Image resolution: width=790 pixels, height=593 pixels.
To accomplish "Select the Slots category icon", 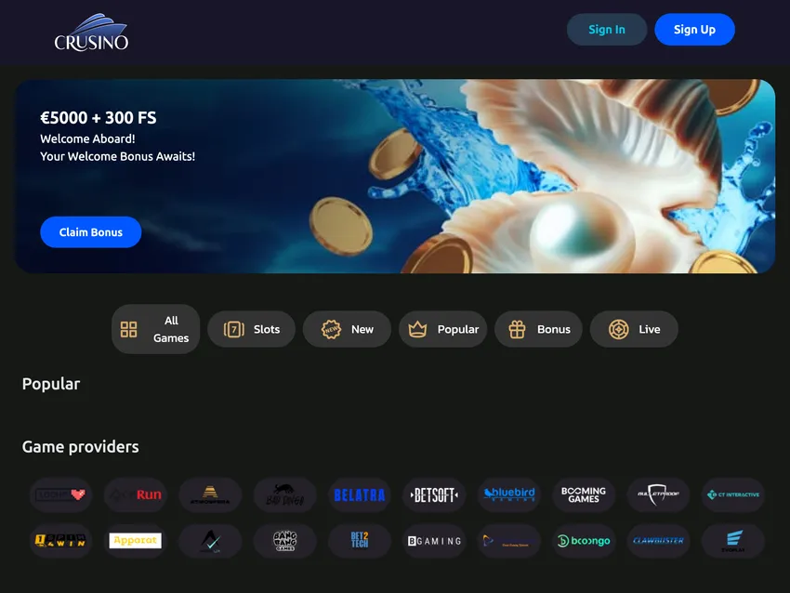I will tap(230, 329).
